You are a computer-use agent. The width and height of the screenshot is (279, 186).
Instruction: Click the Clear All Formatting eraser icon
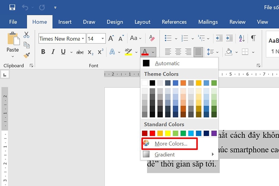(152, 38)
